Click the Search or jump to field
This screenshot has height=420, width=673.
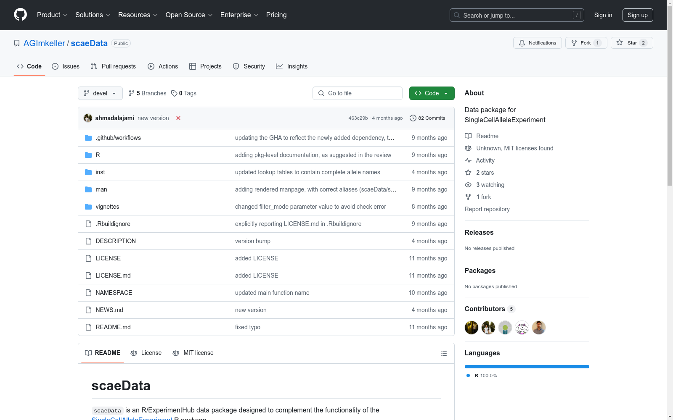517,15
